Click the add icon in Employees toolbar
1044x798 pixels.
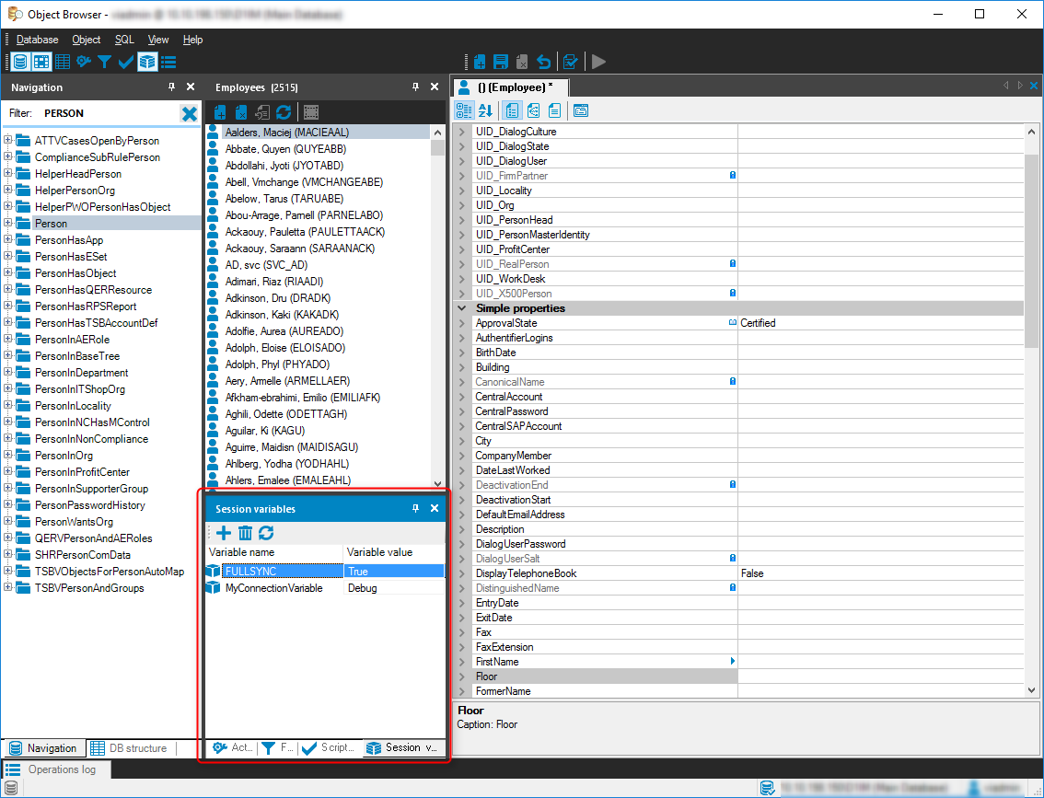pos(220,112)
